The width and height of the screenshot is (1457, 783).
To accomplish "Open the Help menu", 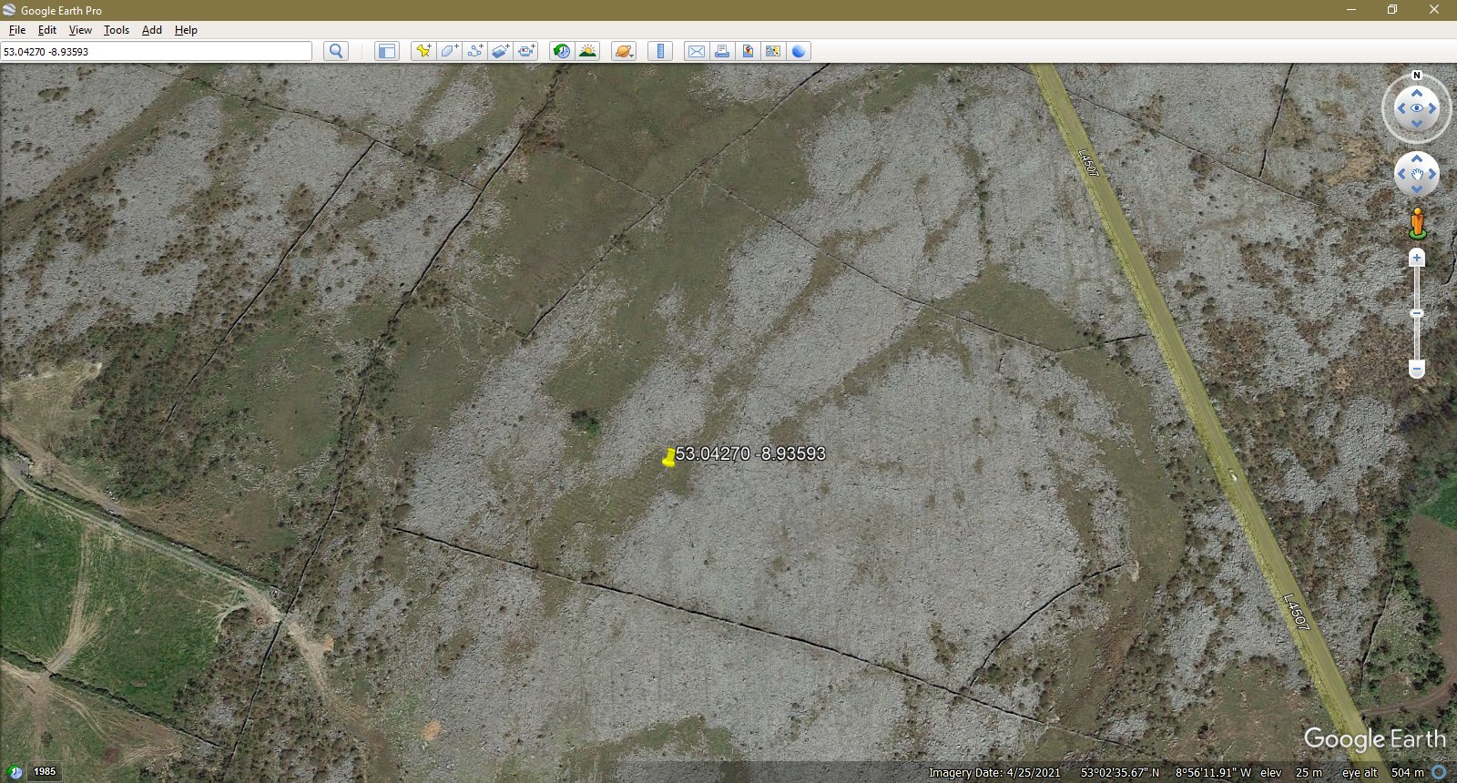I will tap(186, 30).
